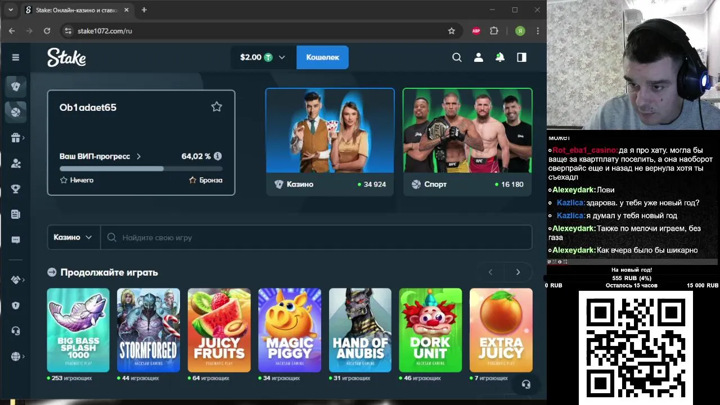Expand the $2.00 balance currency dropdown

coord(263,57)
